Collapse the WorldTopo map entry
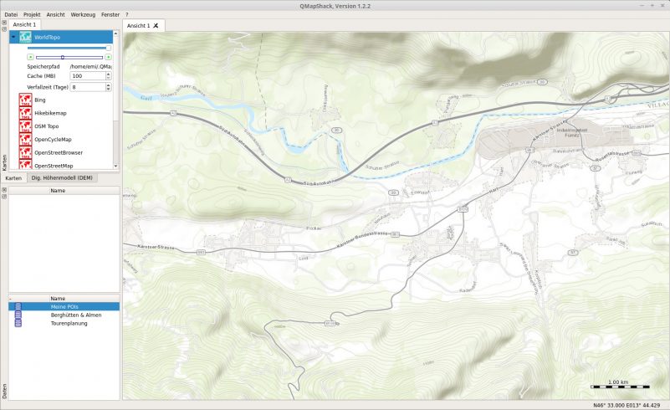 13,38
